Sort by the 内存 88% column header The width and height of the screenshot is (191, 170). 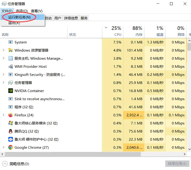(x=134, y=32)
